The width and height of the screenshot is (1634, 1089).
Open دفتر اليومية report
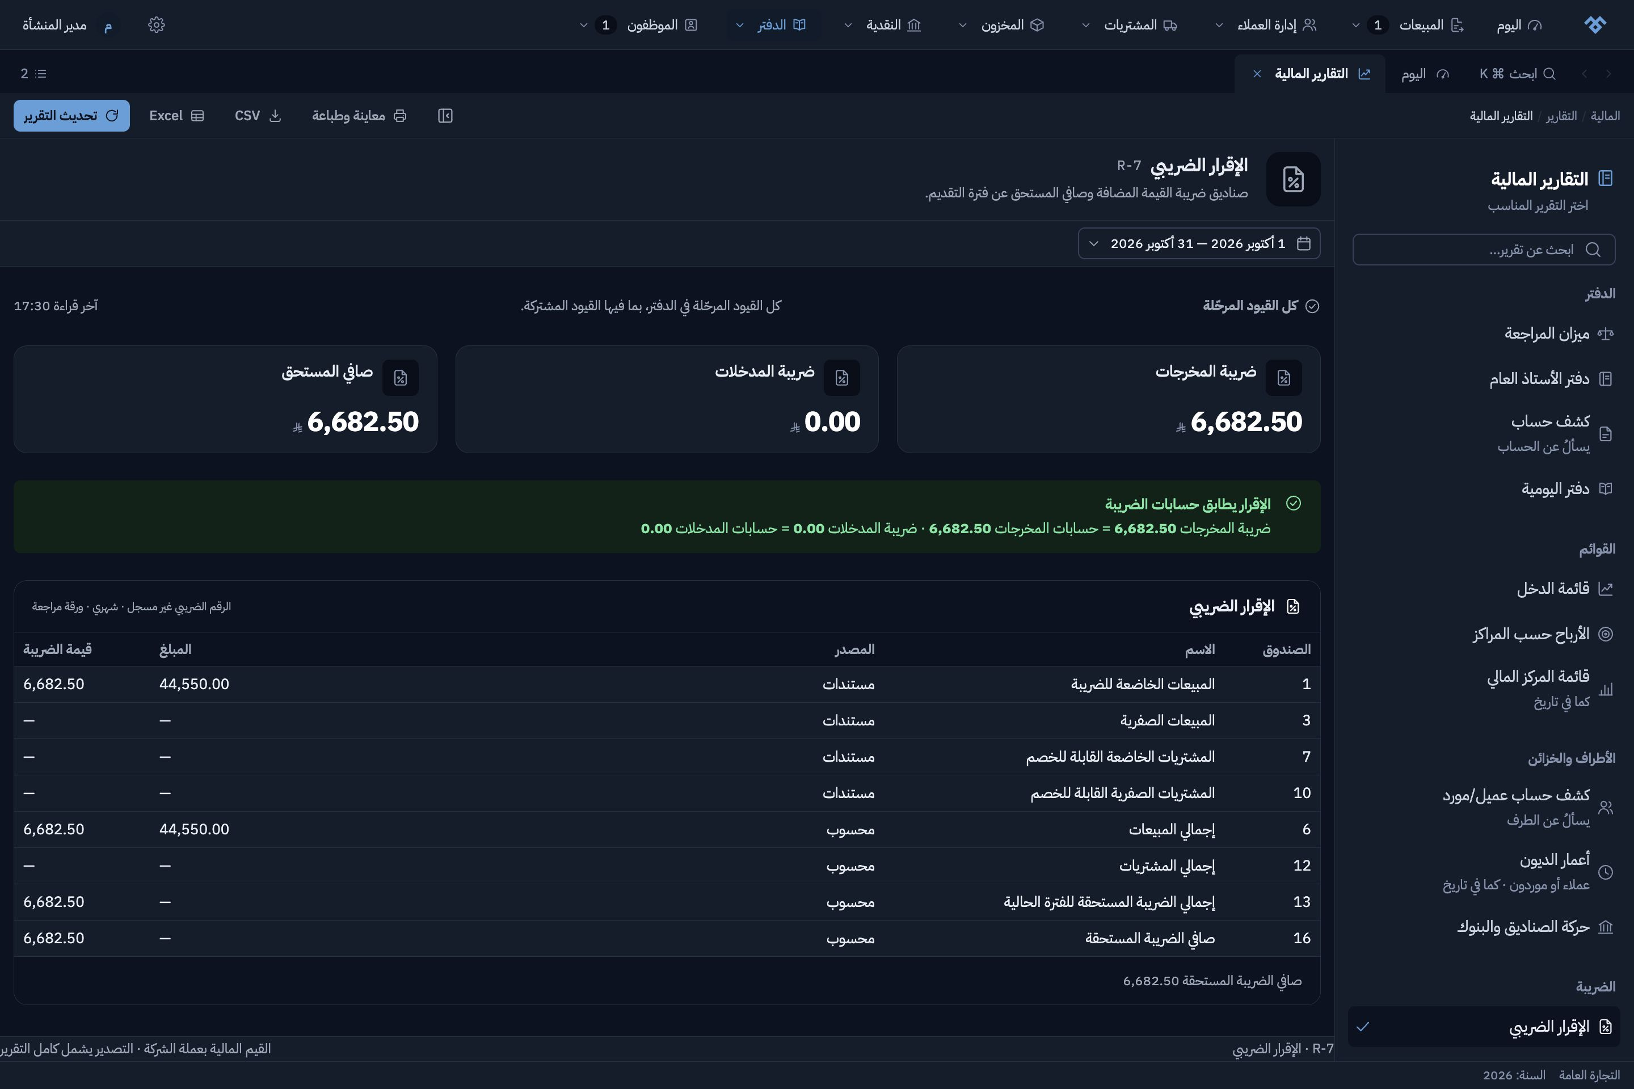(1484, 489)
